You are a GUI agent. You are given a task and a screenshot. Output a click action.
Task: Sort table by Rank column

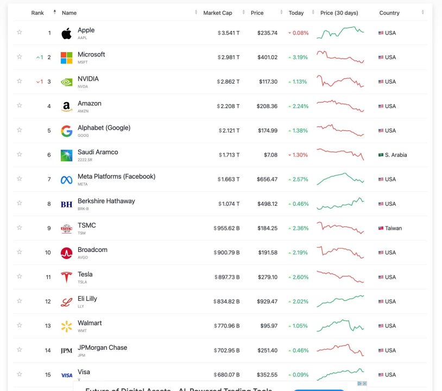coord(37,13)
